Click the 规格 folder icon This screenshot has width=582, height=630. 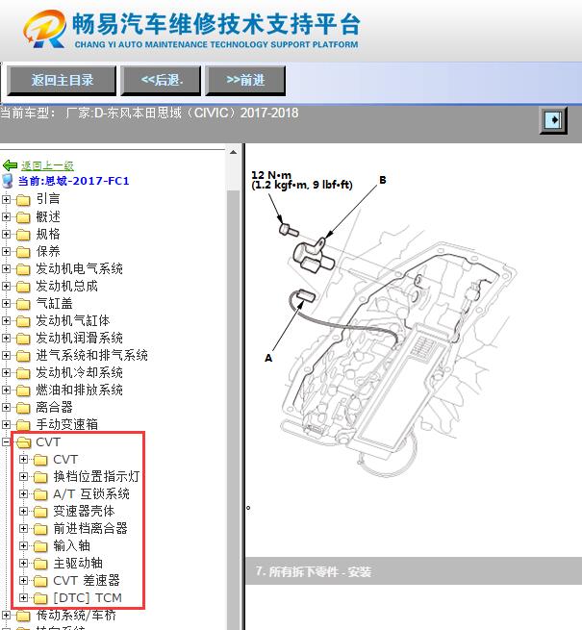coord(23,235)
